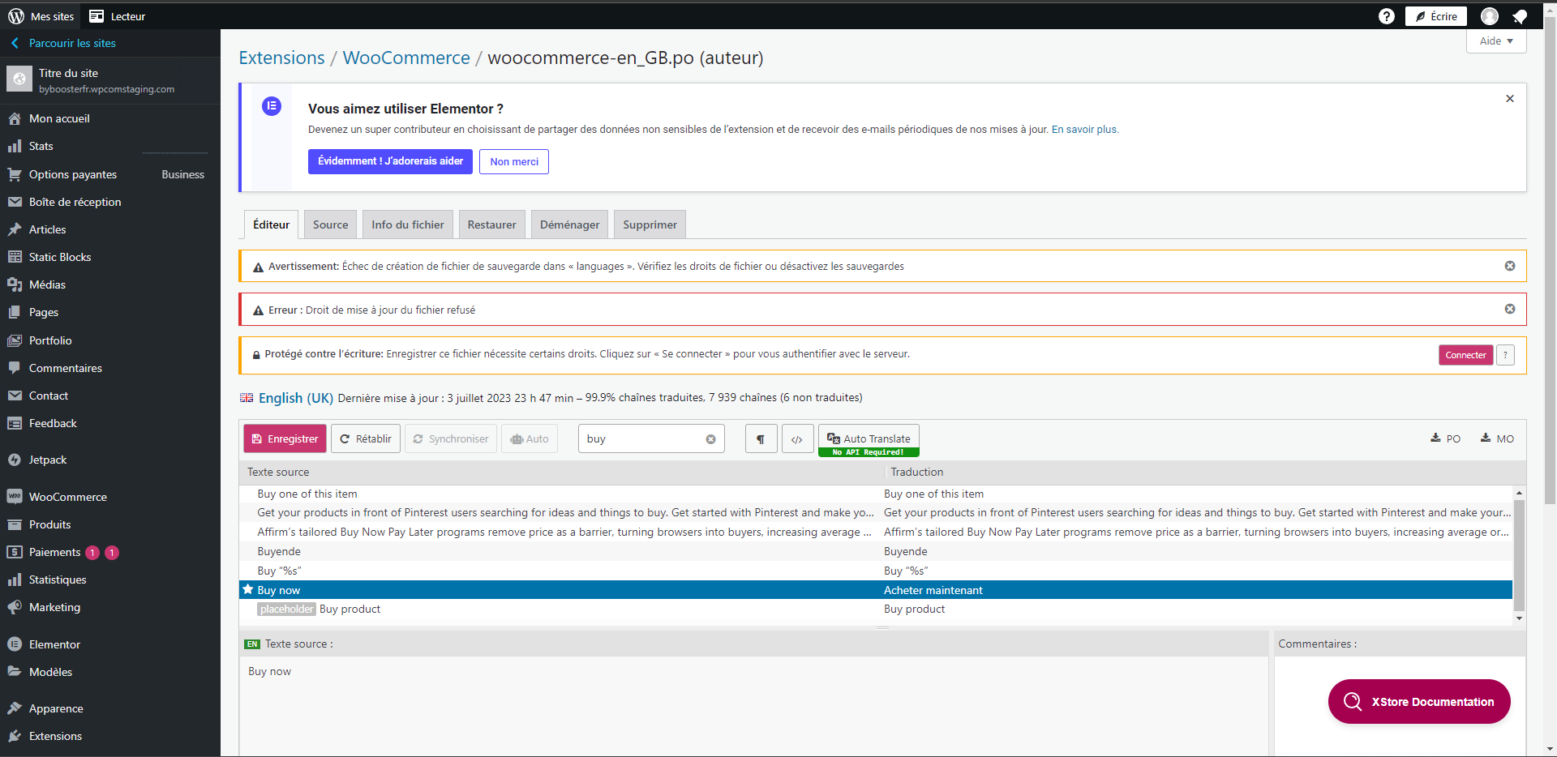Toggle invisible characters pilcrow button
This screenshot has width=1557, height=757.
click(761, 439)
